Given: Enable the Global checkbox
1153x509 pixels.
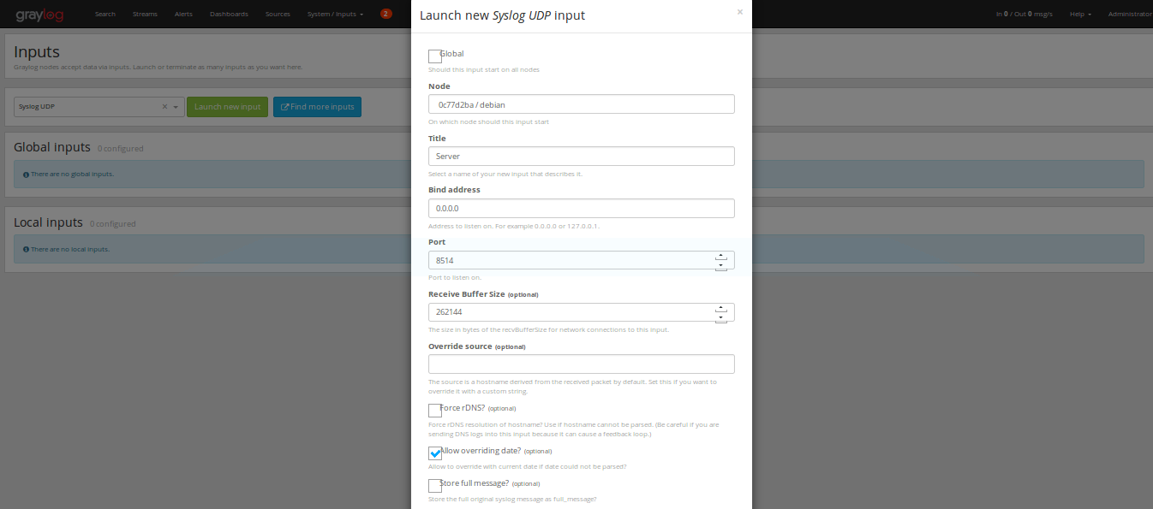Looking at the screenshot, I should (x=434, y=56).
